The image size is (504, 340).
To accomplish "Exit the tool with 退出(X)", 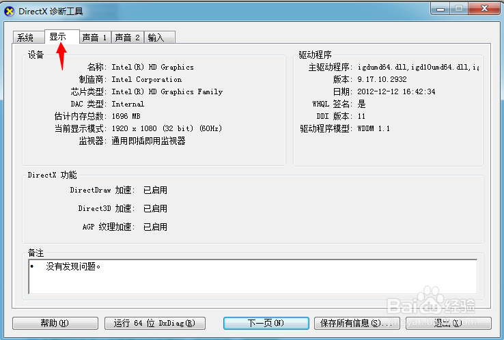I will [x=449, y=323].
